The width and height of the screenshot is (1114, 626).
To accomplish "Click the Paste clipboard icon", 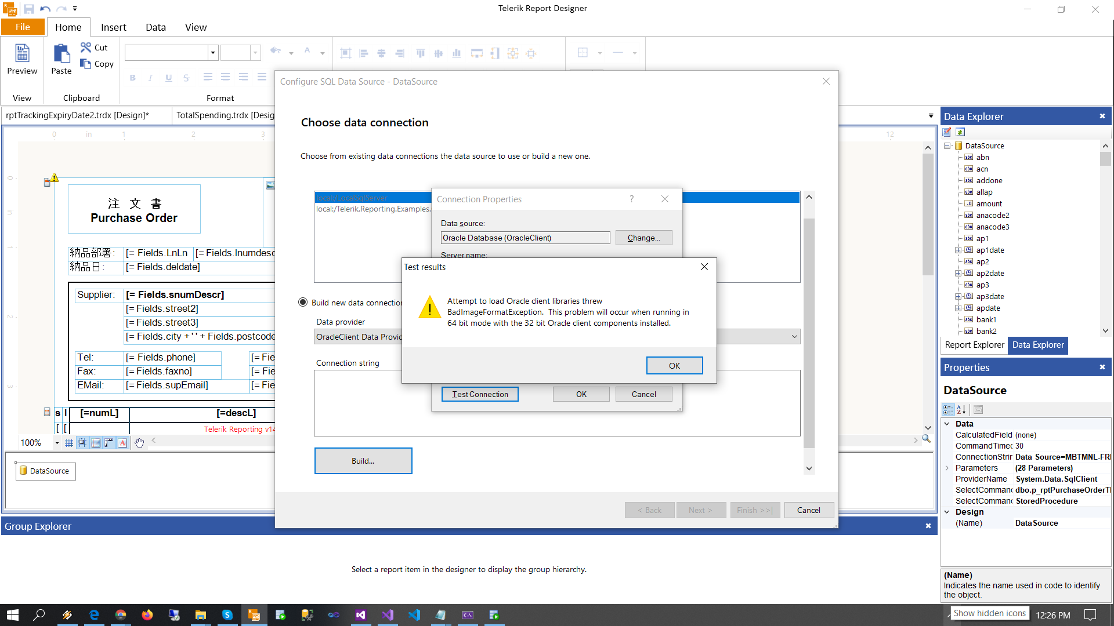I will coord(61,54).
